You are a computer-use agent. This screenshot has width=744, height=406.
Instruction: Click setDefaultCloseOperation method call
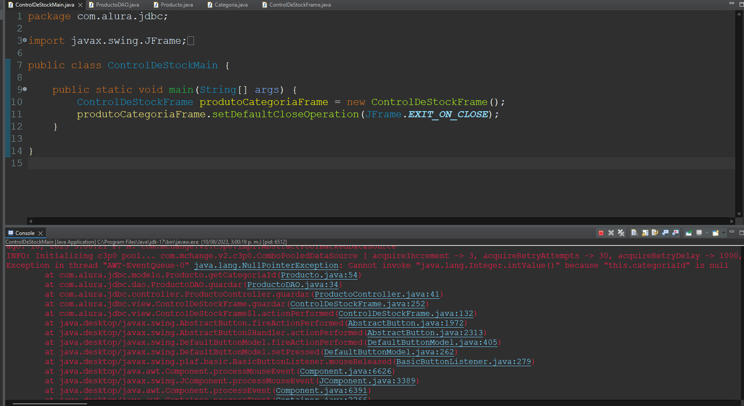click(x=286, y=114)
